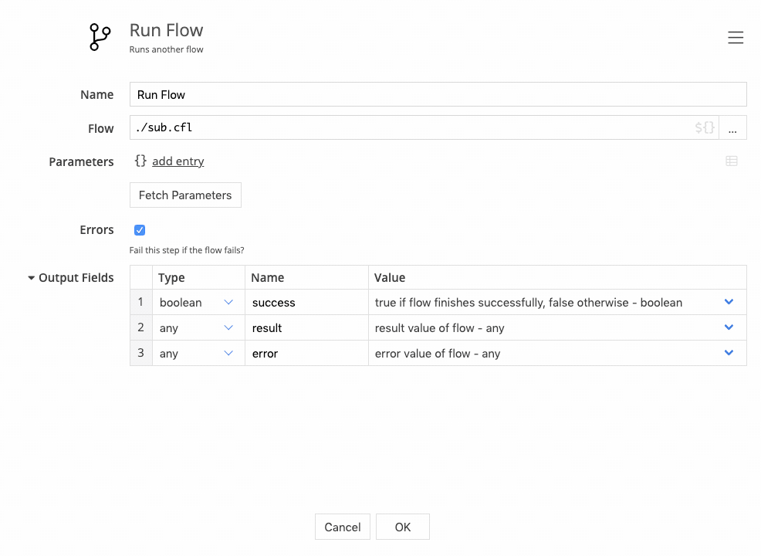Click the Value column header
Image resolution: width=761 pixels, height=556 pixels.
[x=557, y=278]
